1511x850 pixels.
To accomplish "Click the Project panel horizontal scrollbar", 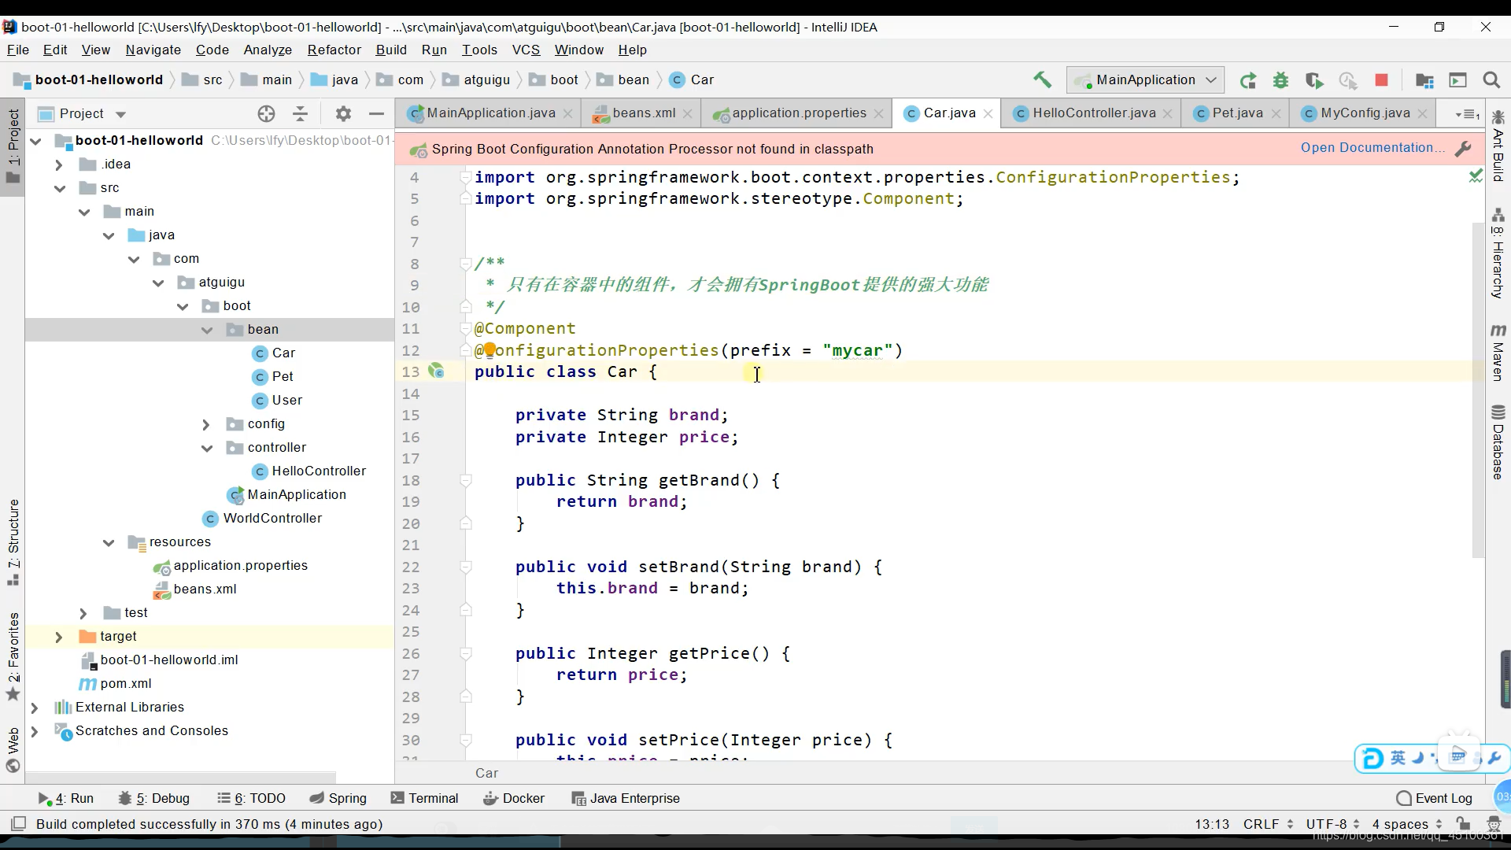I will [x=181, y=777].
